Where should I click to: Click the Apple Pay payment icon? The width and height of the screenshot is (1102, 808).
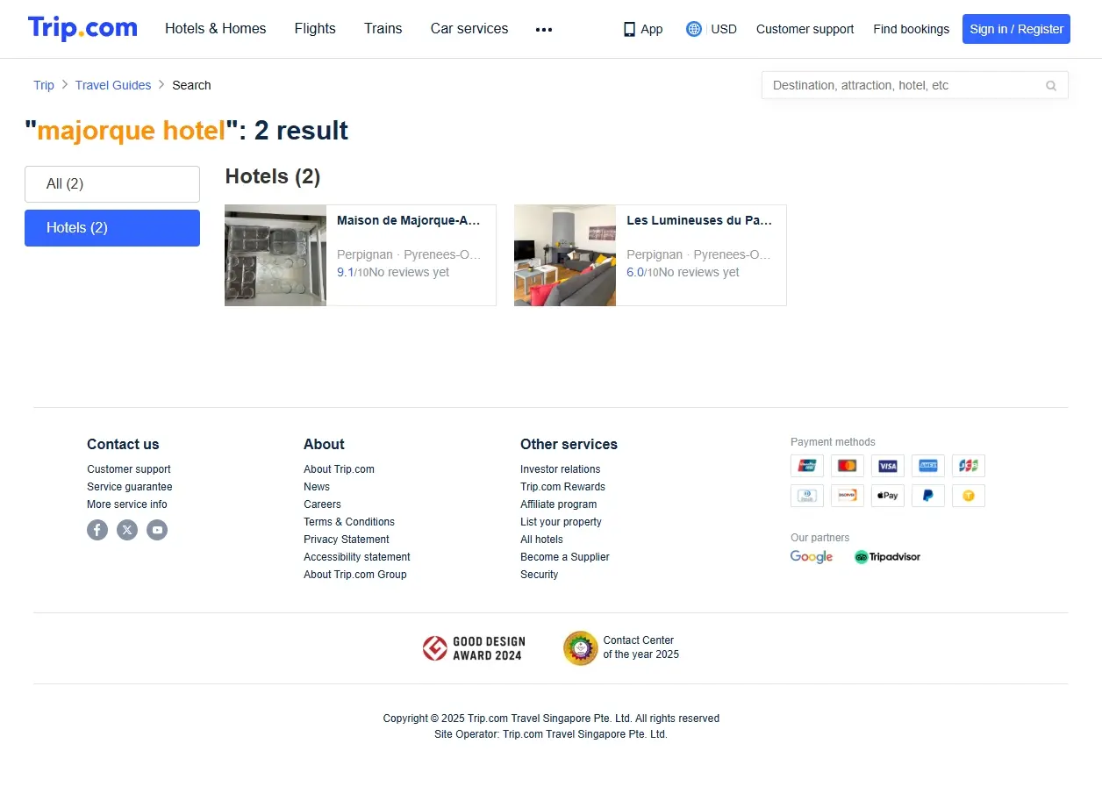tap(888, 496)
